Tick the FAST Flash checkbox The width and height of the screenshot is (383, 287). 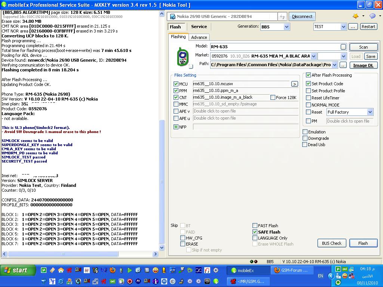point(255,225)
